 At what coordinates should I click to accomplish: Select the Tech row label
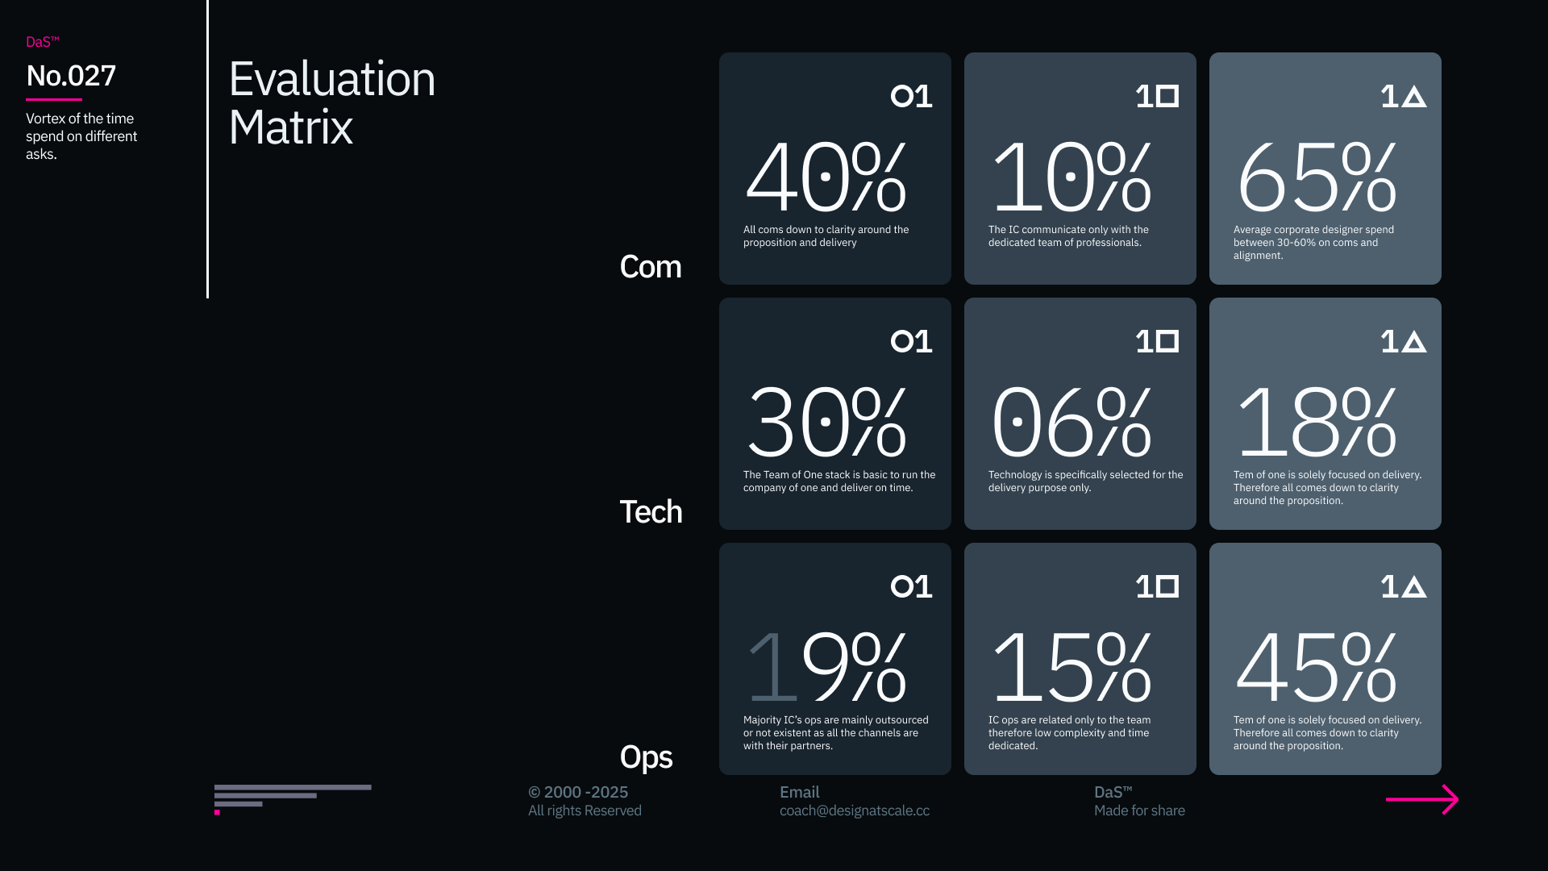coord(650,512)
